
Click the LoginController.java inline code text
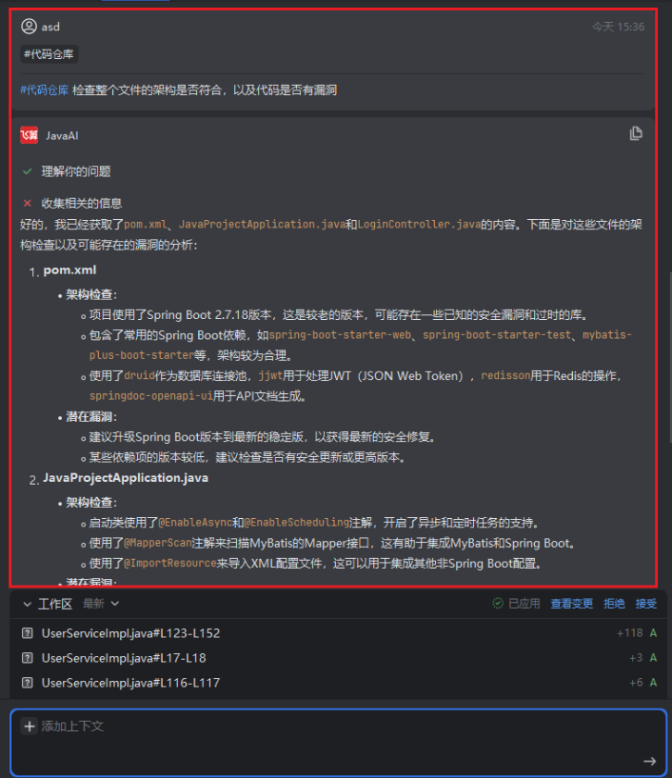[x=419, y=225]
